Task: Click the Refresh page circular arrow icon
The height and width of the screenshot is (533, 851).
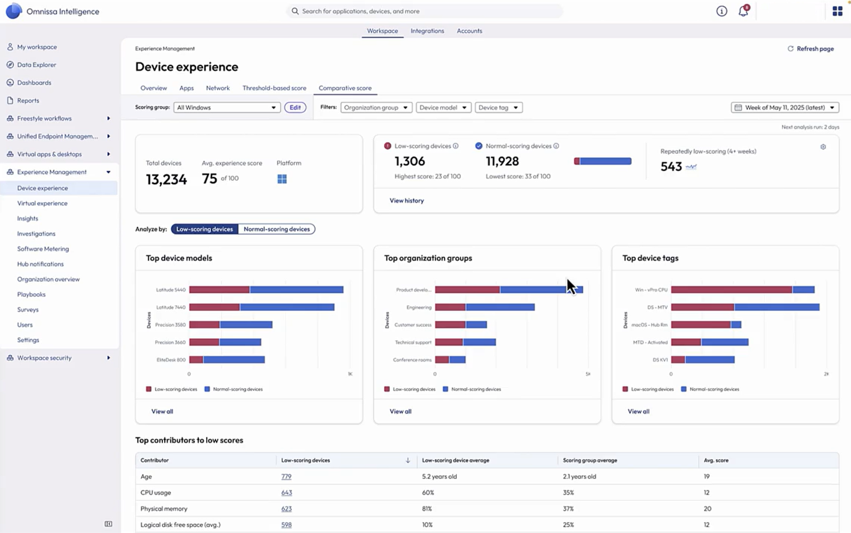Action: 790,49
